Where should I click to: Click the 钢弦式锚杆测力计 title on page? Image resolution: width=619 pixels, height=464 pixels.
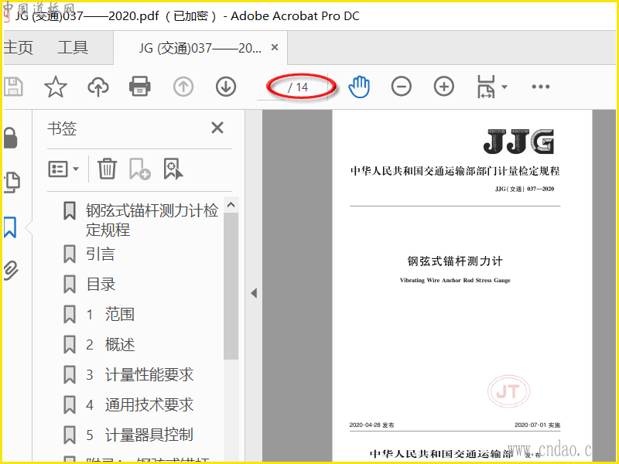coord(455,261)
